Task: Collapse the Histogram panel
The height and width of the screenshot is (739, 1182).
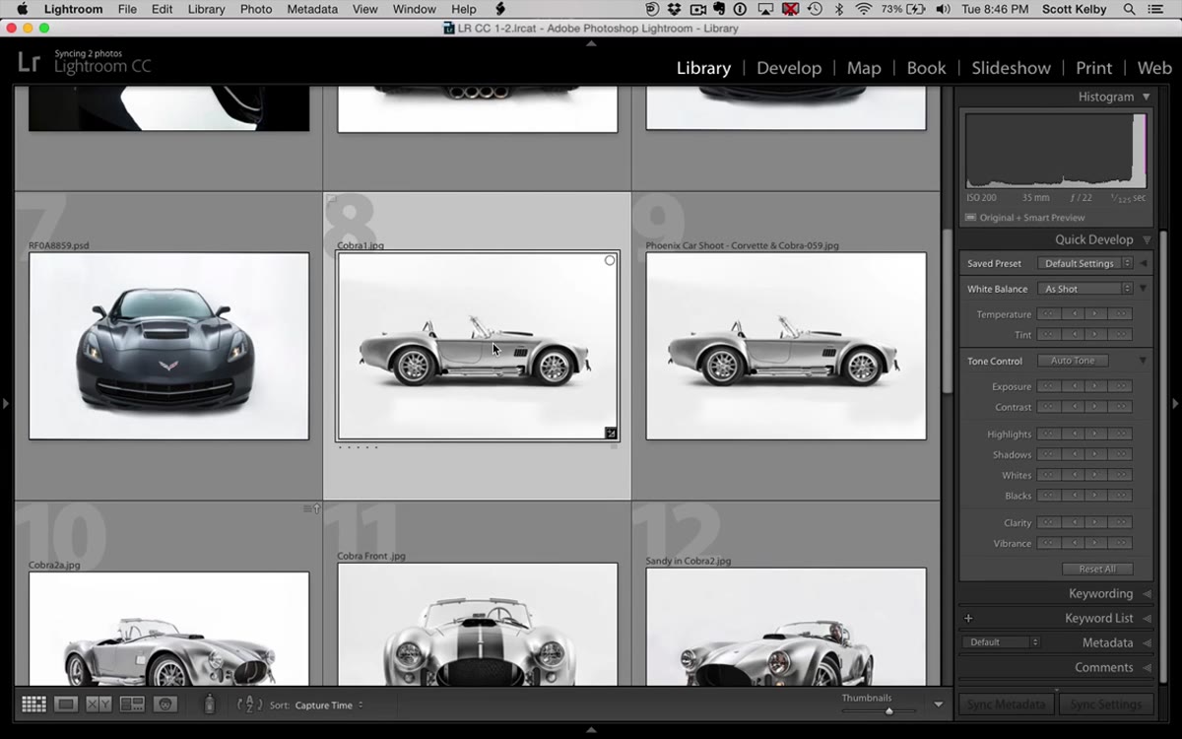Action: [1146, 97]
